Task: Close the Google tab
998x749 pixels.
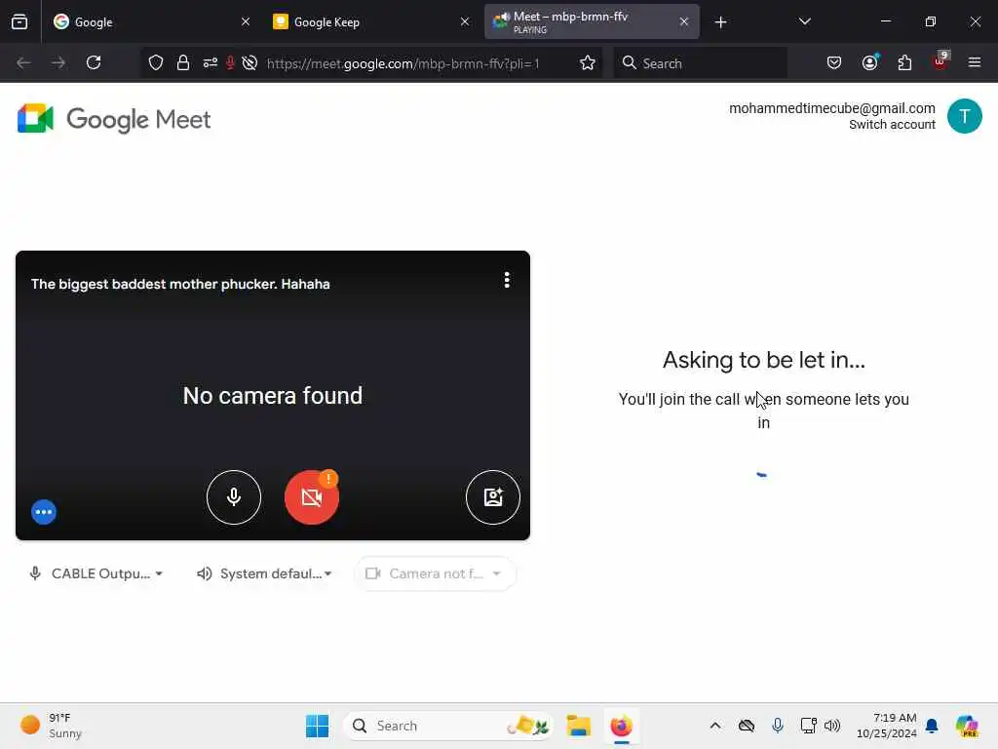Action: pyautogui.click(x=246, y=21)
